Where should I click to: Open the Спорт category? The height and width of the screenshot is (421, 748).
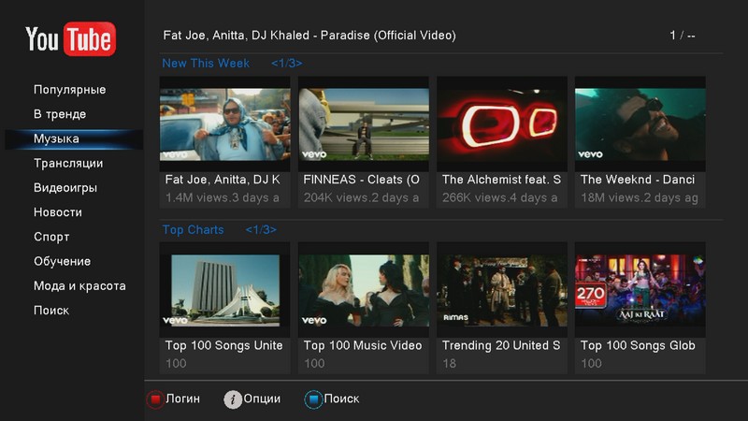coord(51,237)
